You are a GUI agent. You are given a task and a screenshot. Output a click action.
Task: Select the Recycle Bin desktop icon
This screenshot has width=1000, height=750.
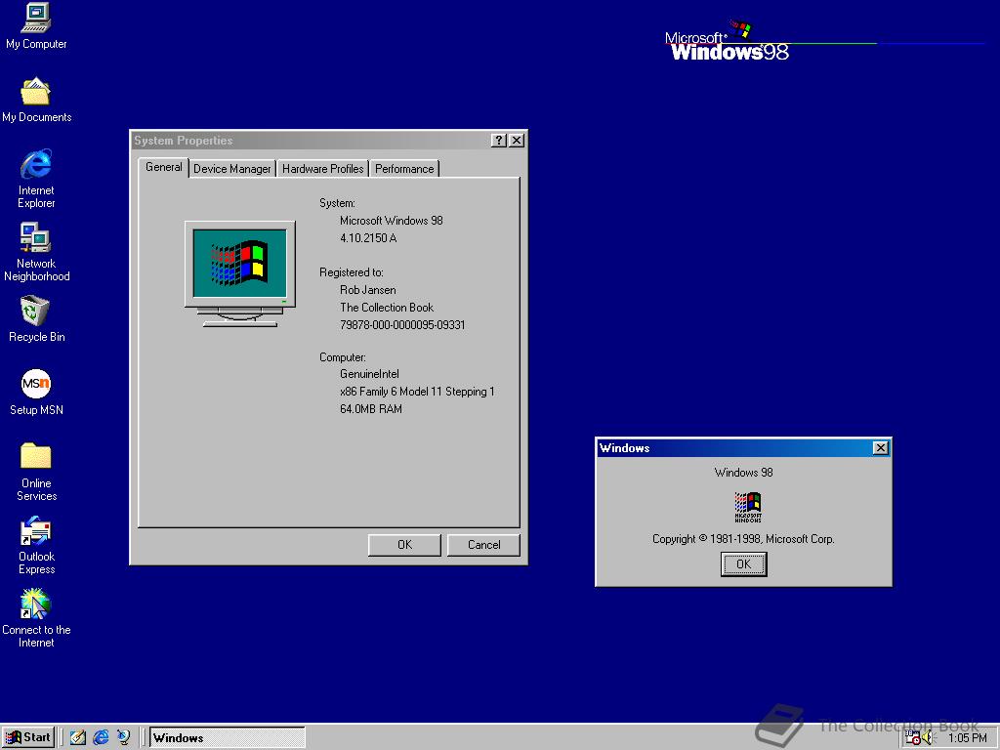[x=36, y=319]
